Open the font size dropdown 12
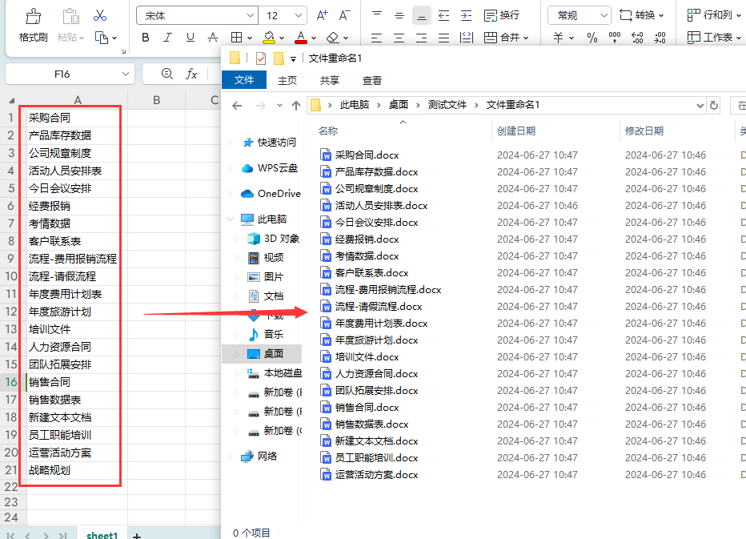The image size is (746, 539). 299,16
